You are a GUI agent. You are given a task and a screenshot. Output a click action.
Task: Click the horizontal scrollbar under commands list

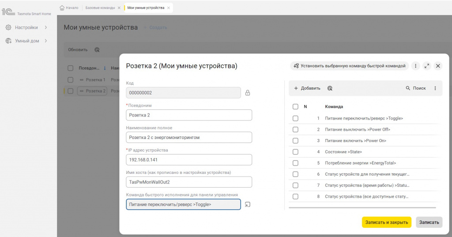(362, 207)
